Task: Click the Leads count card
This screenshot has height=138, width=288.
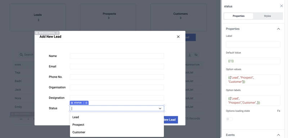Action: [x=38, y=17]
